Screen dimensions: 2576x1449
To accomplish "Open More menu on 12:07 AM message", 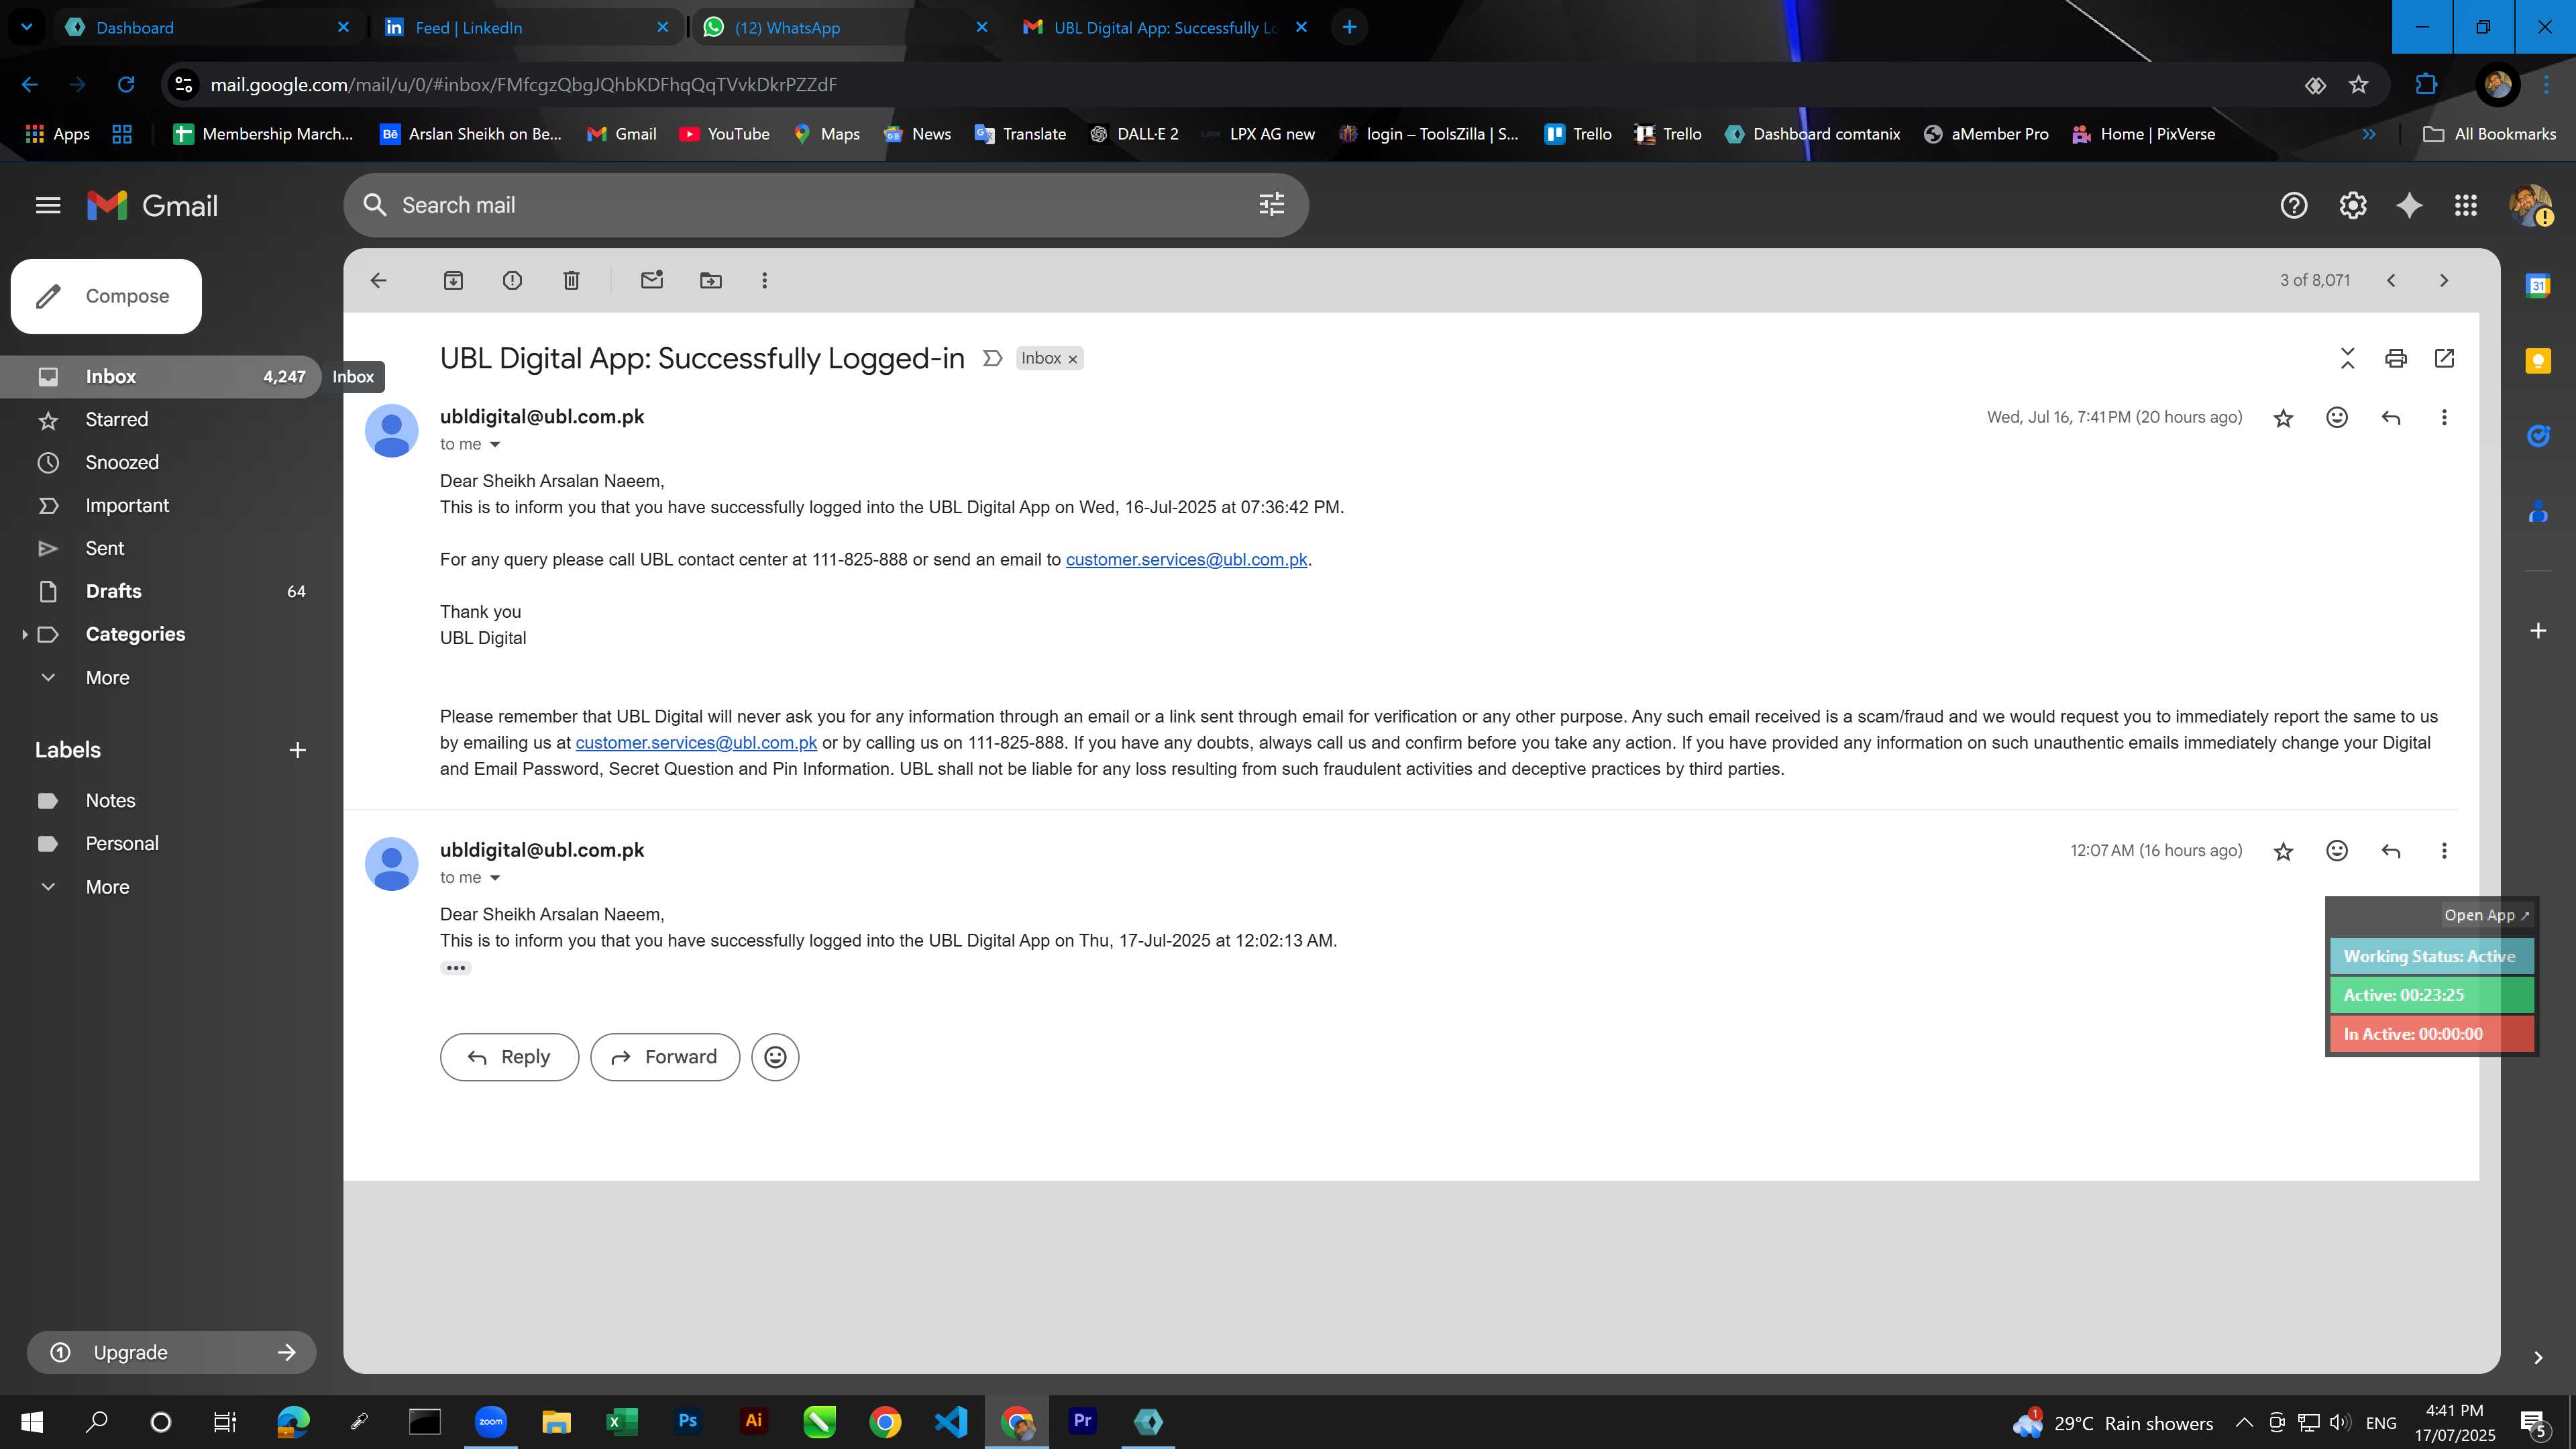I will (x=2444, y=851).
